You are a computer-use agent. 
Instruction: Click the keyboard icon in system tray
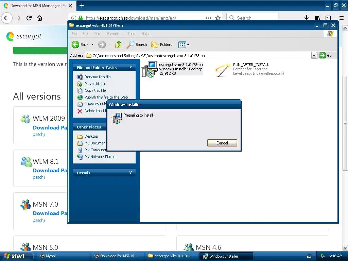309,256
